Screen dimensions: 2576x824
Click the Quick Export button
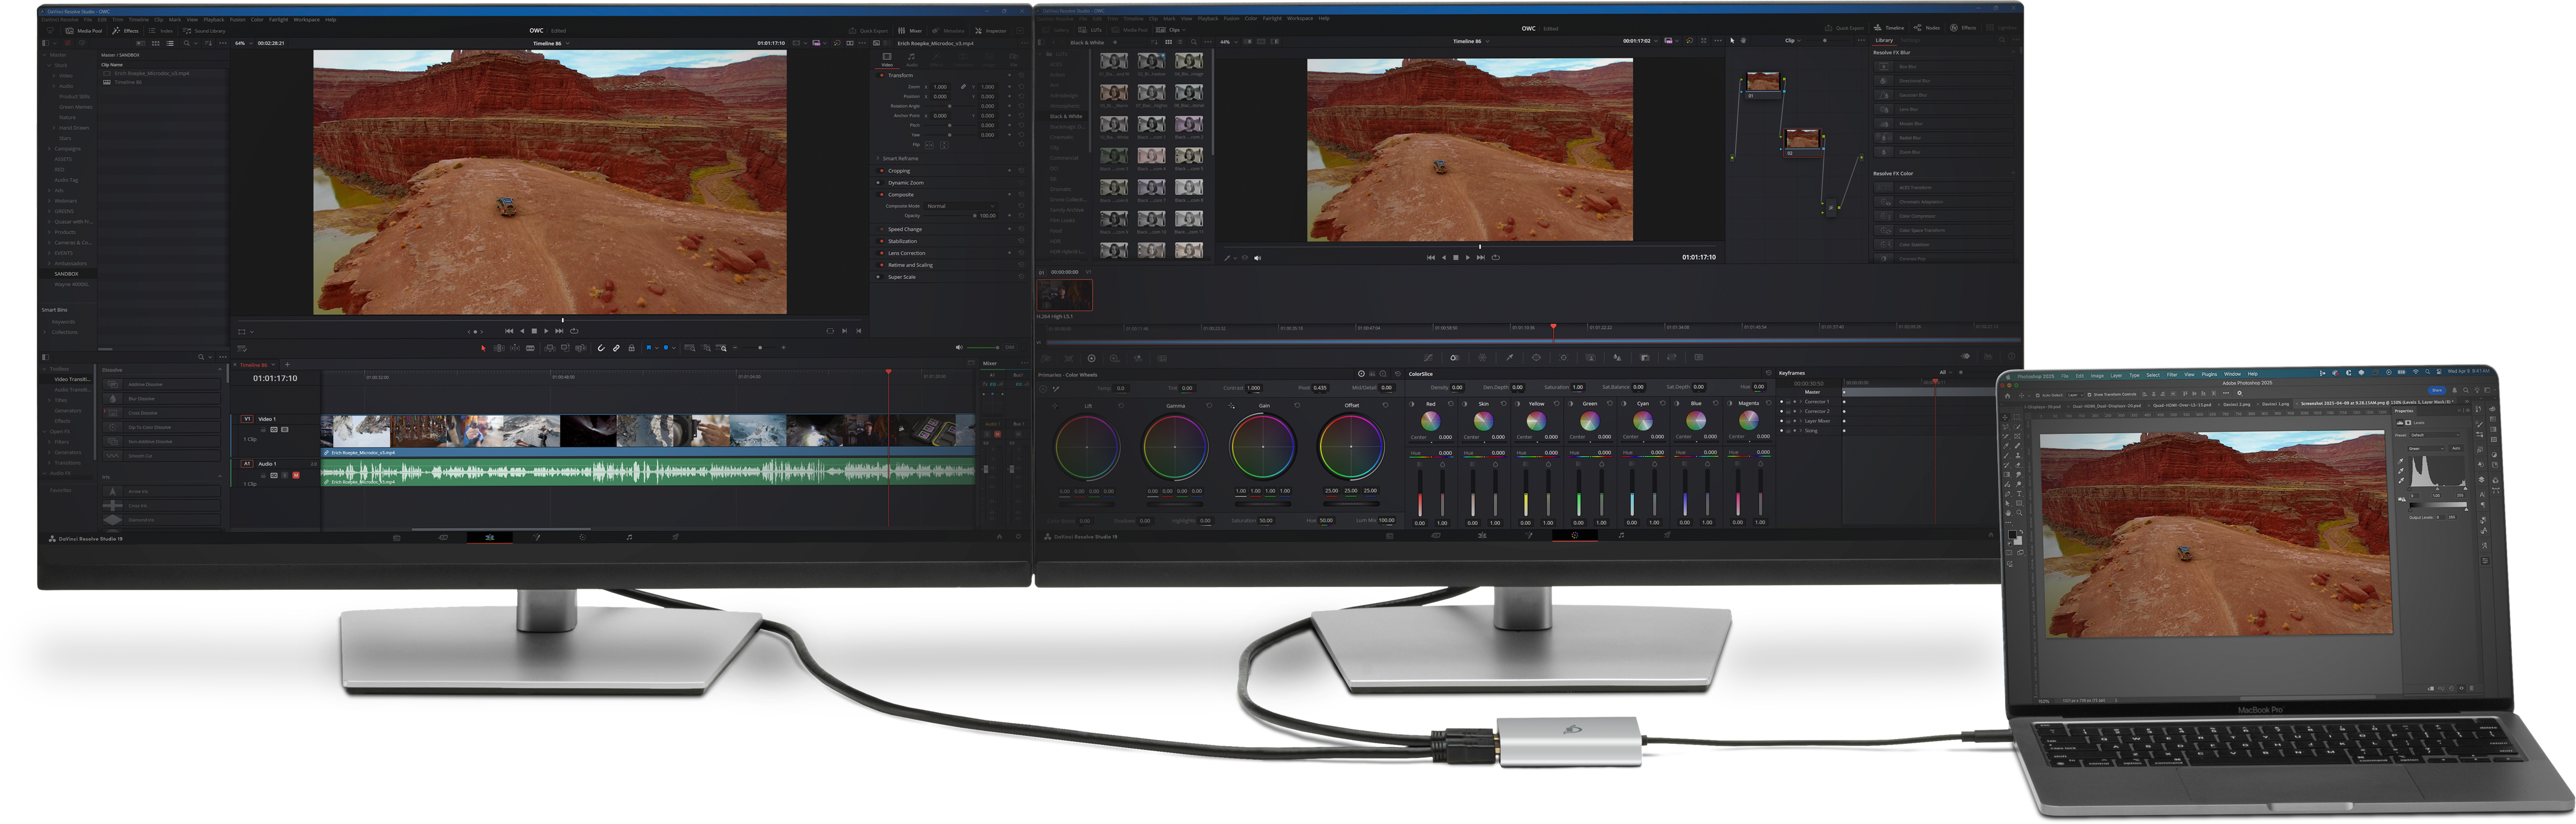[868, 31]
